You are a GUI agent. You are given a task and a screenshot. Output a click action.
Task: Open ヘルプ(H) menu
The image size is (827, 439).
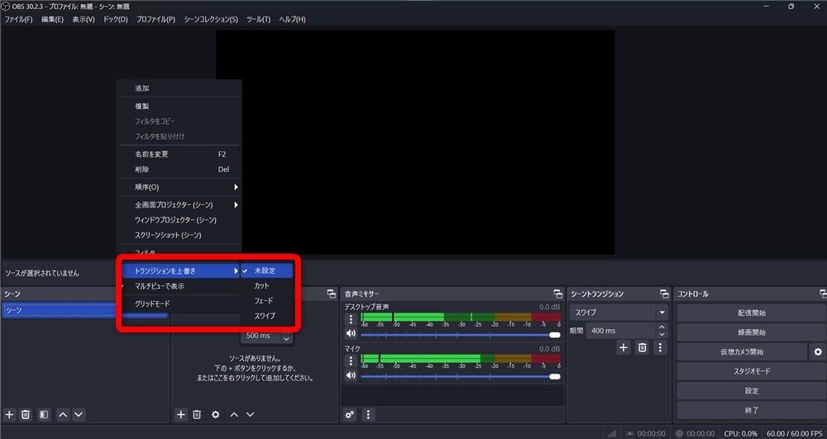pyautogui.click(x=292, y=20)
